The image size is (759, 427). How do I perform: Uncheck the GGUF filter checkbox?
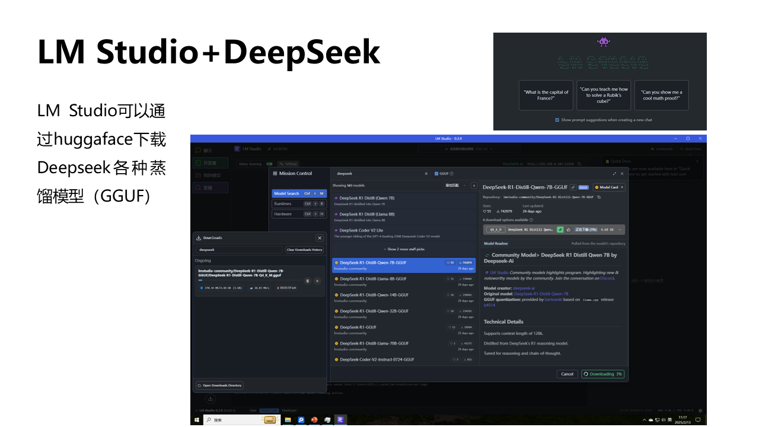[x=437, y=174]
